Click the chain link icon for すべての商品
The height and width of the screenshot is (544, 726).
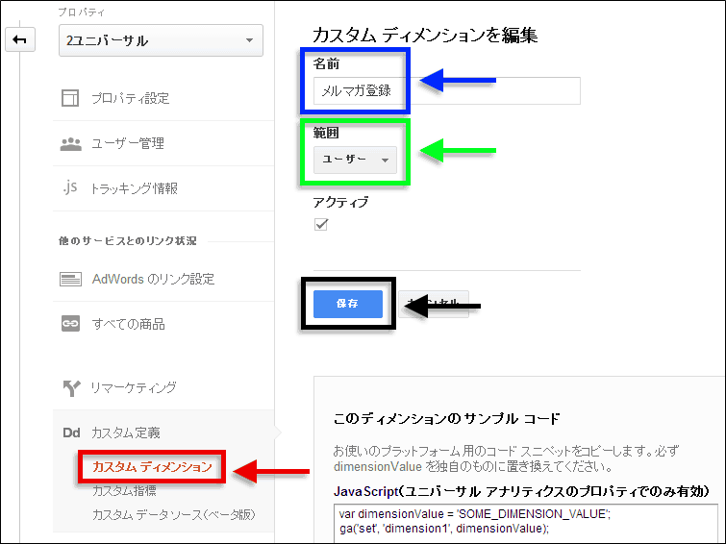(70, 324)
